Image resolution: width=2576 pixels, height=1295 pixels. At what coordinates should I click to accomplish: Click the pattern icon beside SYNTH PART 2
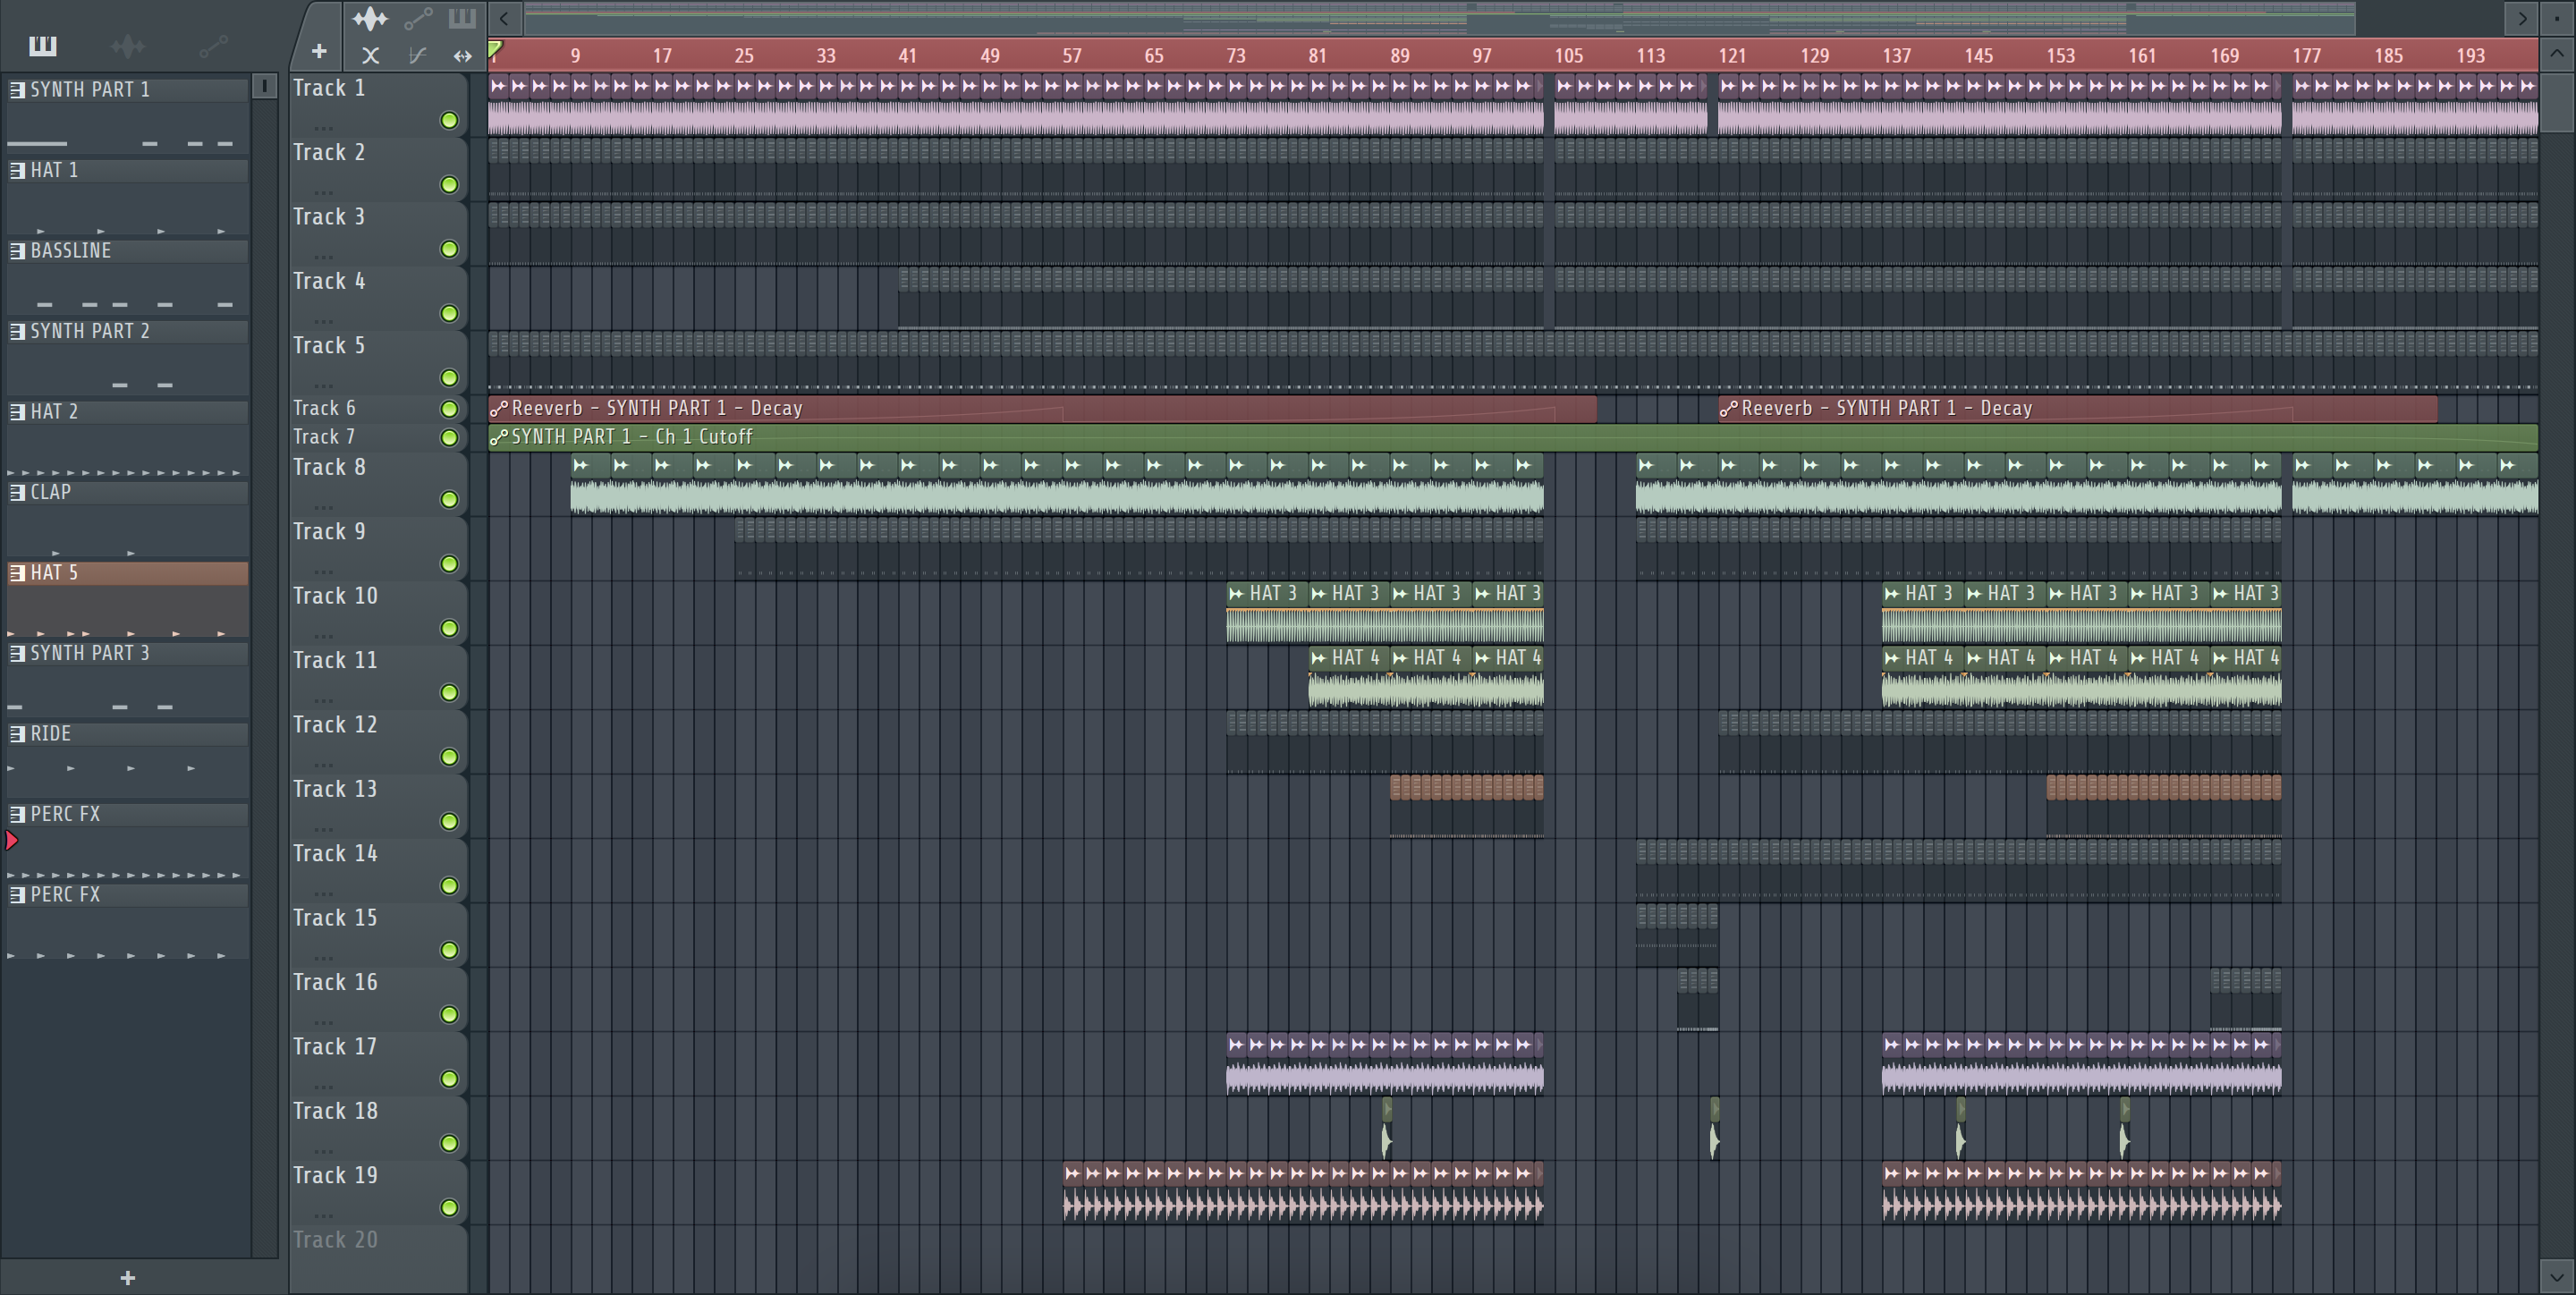(x=17, y=331)
